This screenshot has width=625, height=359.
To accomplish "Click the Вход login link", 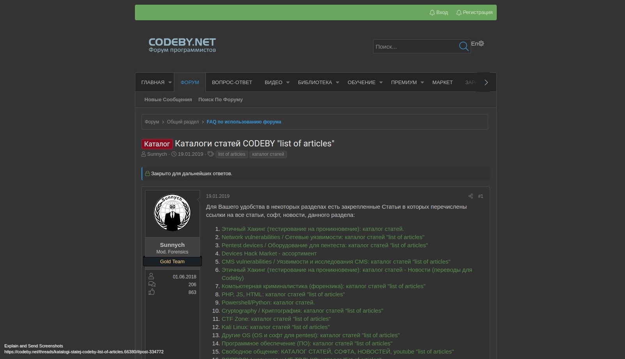I will coord(439,12).
